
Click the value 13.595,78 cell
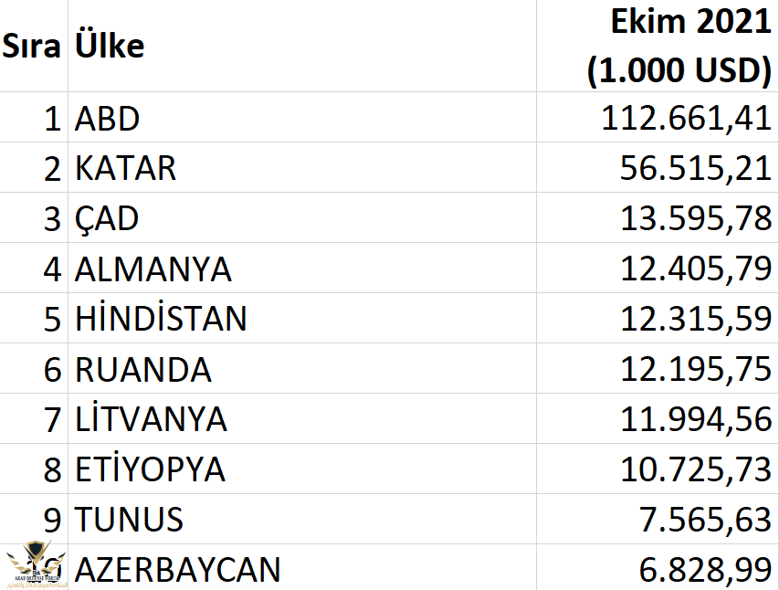pyautogui.click(x=658, y=217)
